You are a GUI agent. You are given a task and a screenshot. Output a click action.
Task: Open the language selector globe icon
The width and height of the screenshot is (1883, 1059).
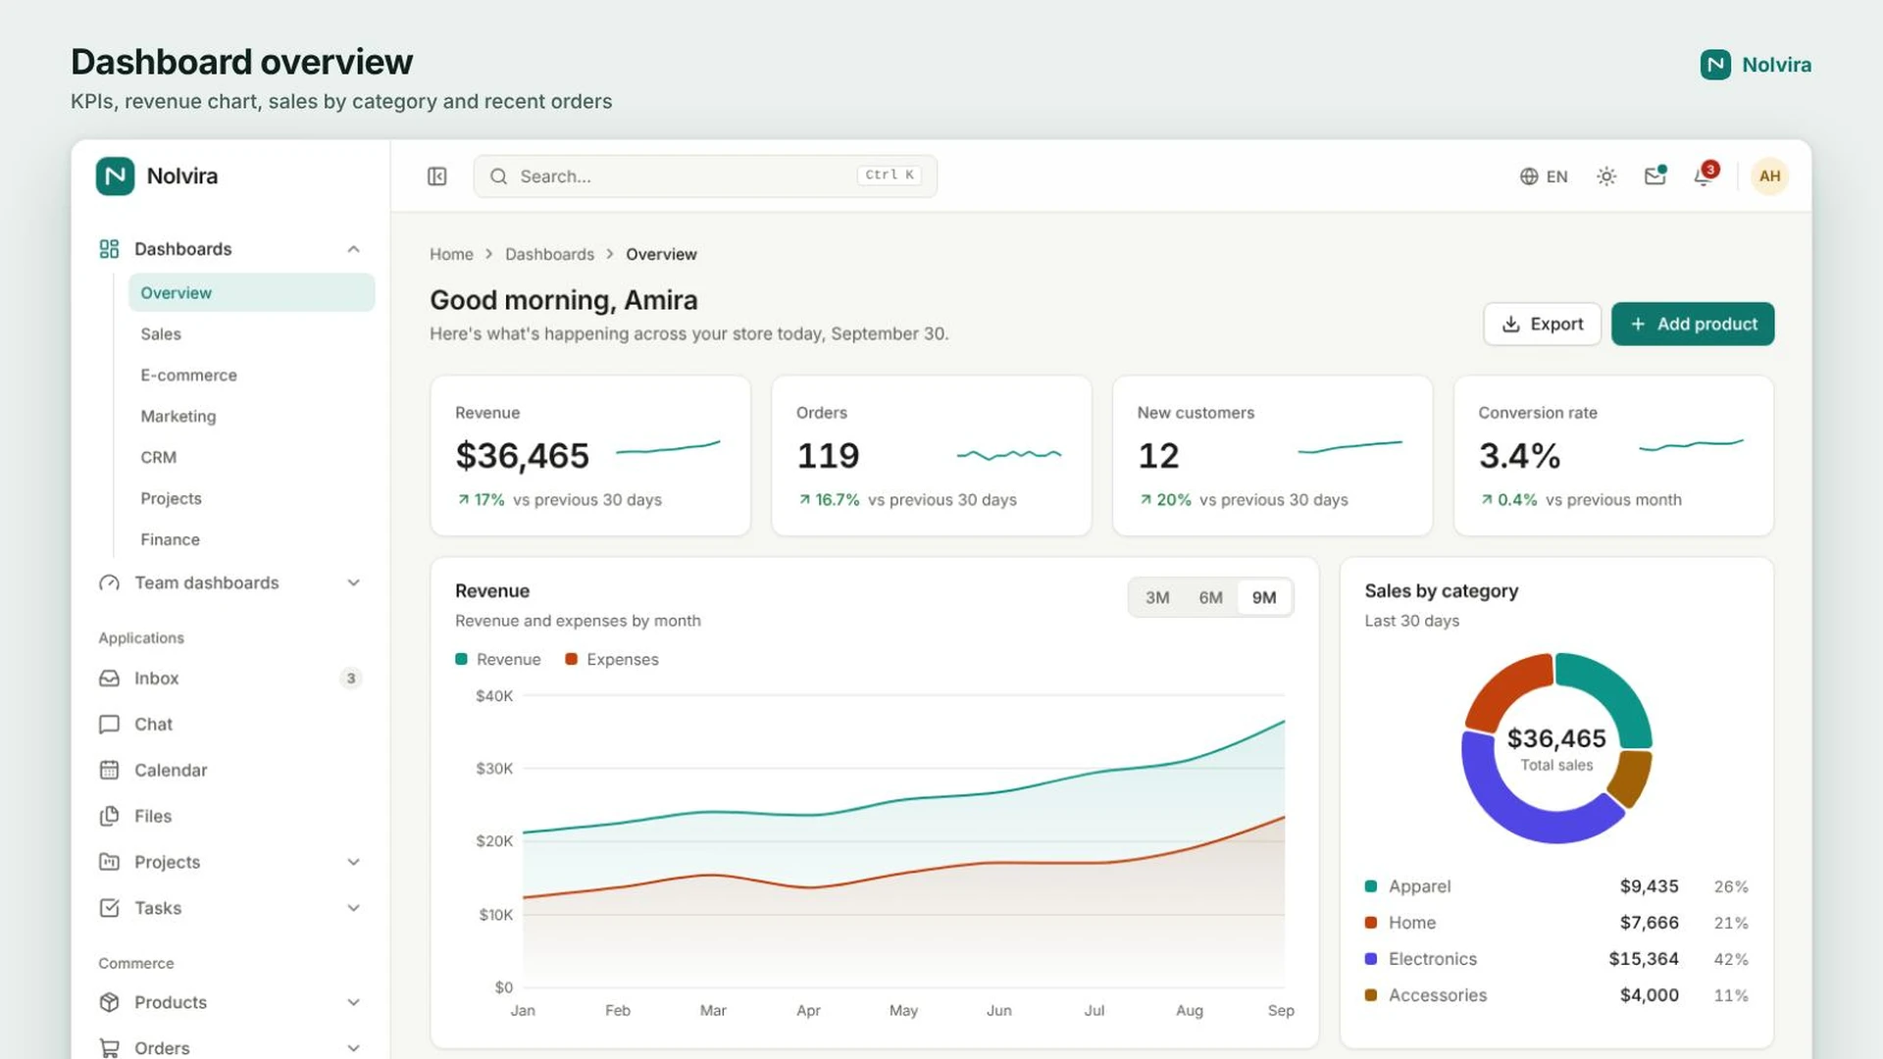pos(1529,176)
